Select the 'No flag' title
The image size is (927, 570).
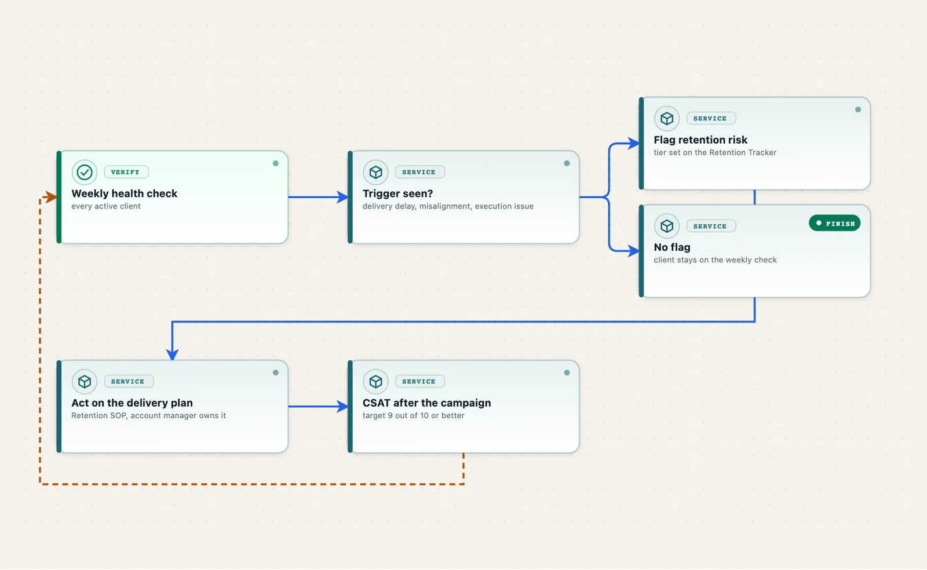click(672, 247)
